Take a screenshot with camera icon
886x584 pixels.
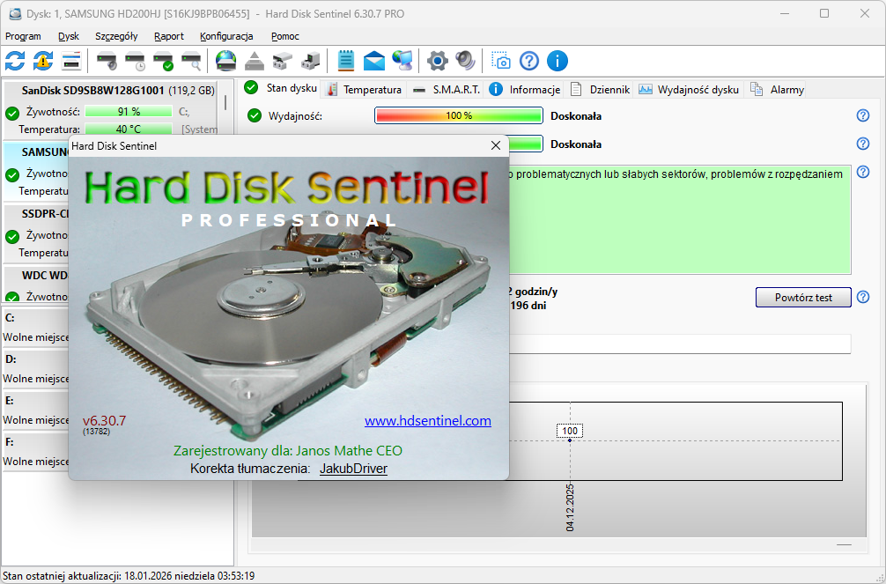pos(500,61)
